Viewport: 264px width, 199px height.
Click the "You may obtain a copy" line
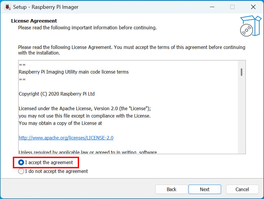tap(60, 123)
